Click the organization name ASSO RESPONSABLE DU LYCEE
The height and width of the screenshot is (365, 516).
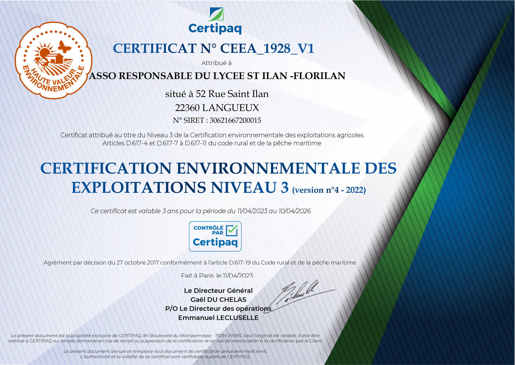[217, 76]
